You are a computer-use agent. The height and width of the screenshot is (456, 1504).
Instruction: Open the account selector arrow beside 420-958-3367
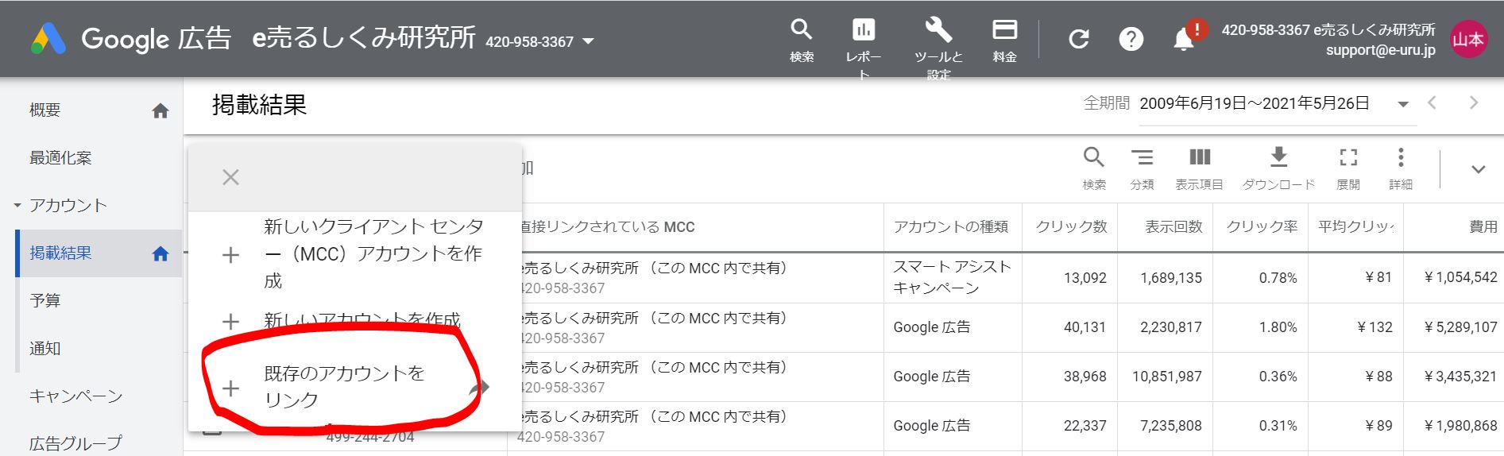click(589, 41)
